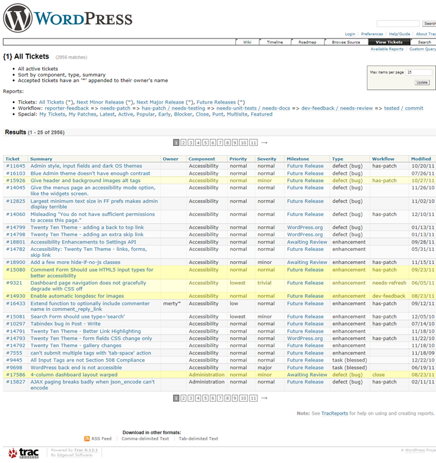
Task: Click the Login link
Action: pyautogui.click(x=350, y=34)
